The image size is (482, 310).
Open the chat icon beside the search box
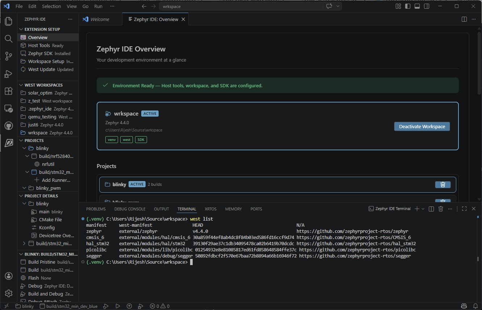coord(329,6)
